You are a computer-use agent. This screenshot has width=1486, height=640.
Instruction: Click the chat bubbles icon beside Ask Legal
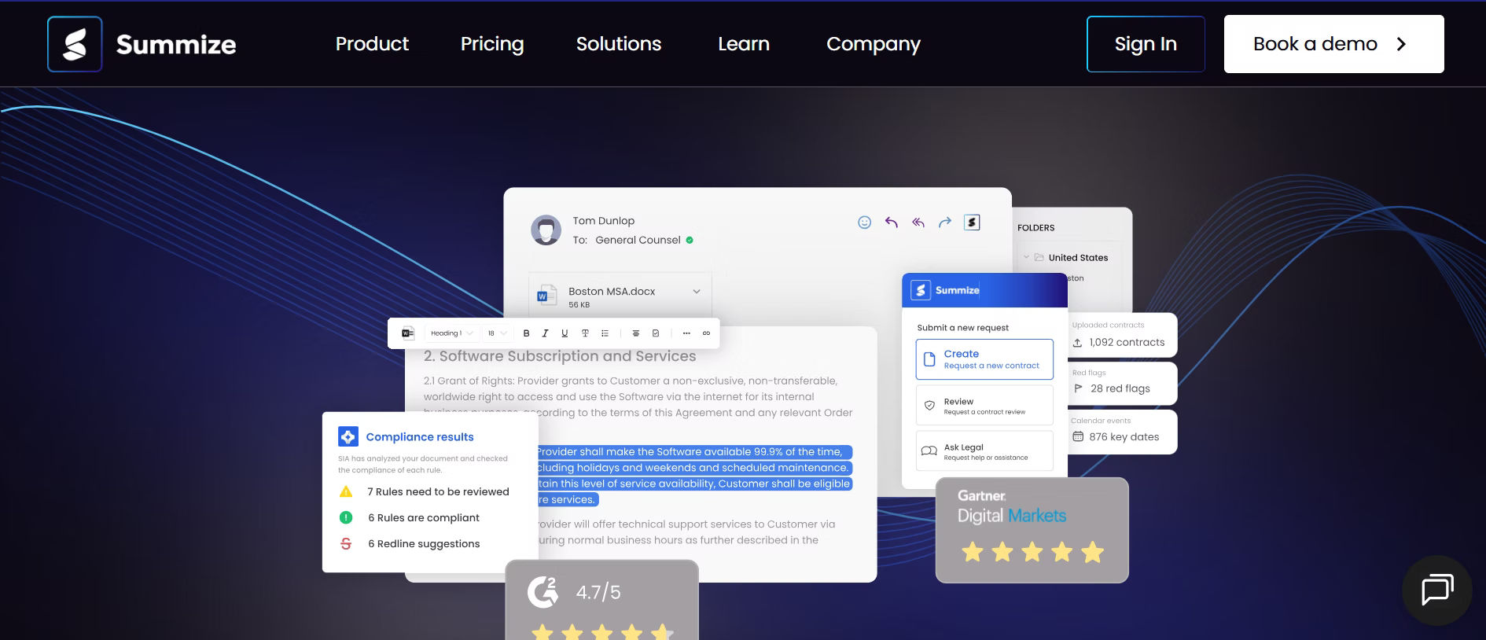click(929, 451)
